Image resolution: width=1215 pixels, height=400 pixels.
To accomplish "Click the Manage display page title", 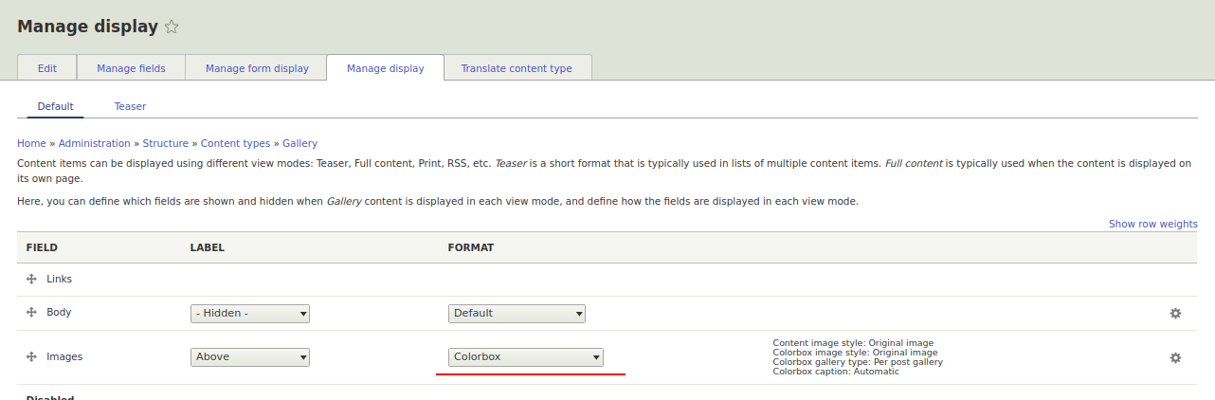I will pyautogui.click(x=87, y=27).
